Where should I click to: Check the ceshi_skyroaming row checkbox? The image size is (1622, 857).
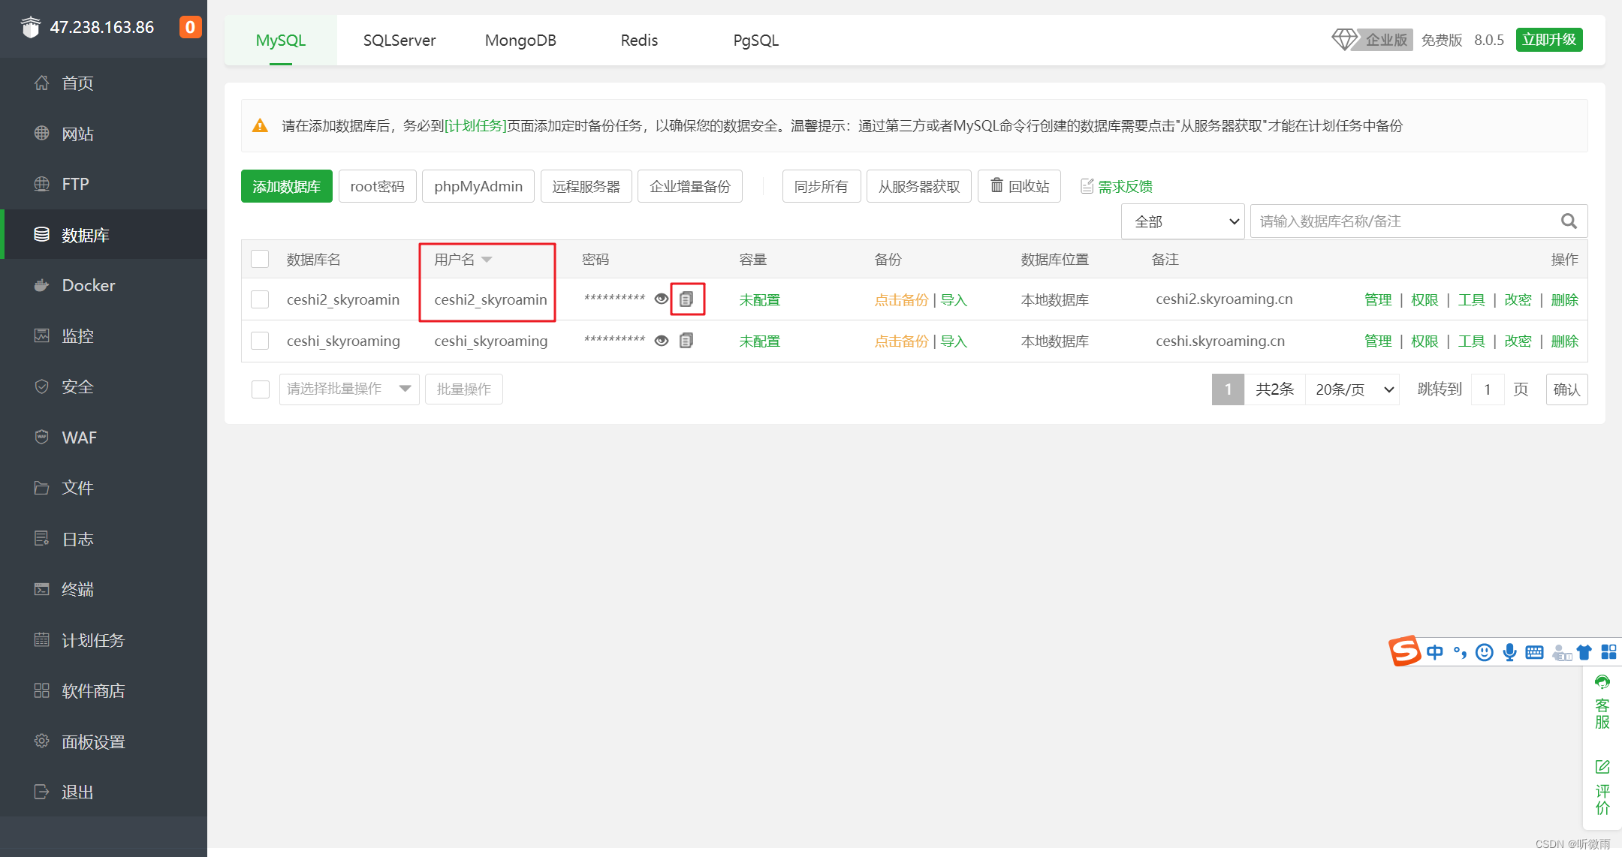tap(260, 341)
